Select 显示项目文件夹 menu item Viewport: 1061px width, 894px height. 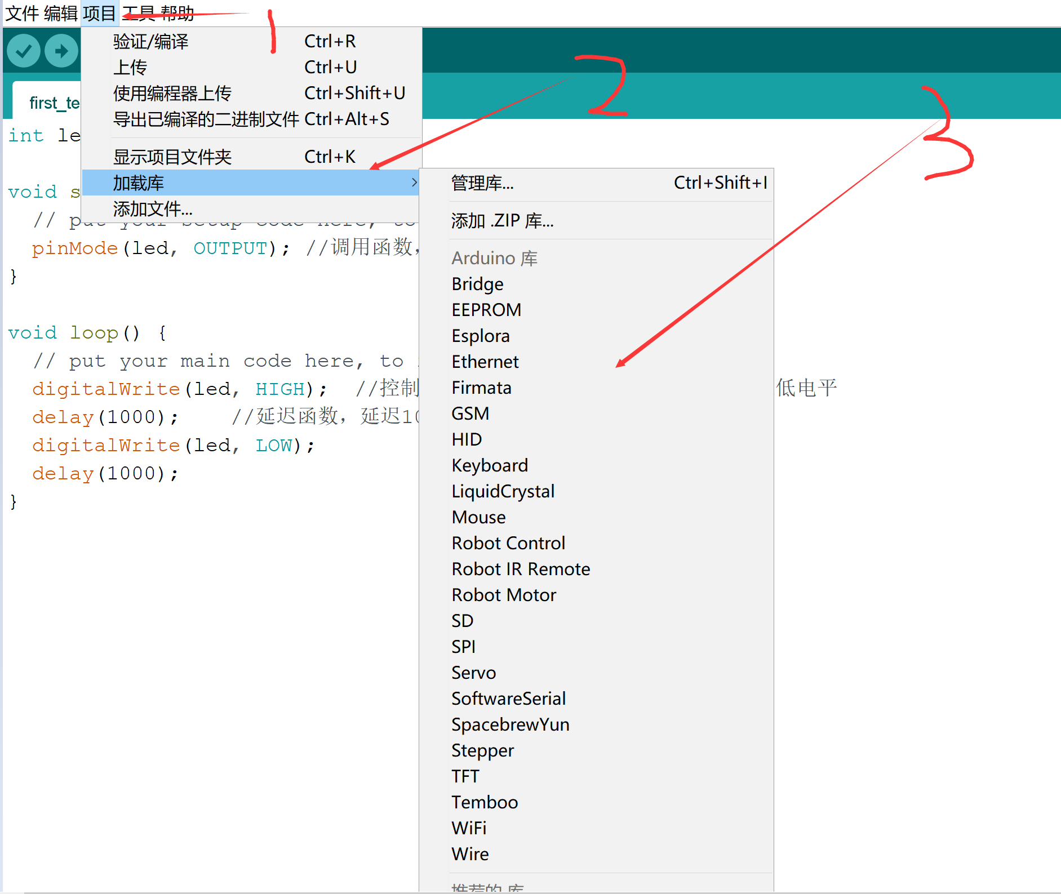tap(172, 156)
